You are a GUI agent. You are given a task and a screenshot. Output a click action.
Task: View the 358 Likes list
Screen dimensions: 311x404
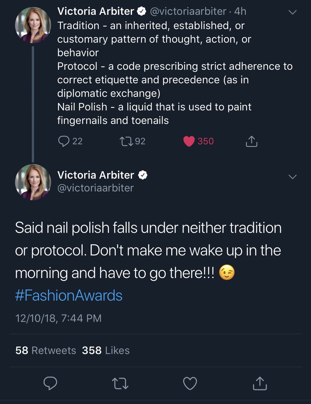click(106, 350)
